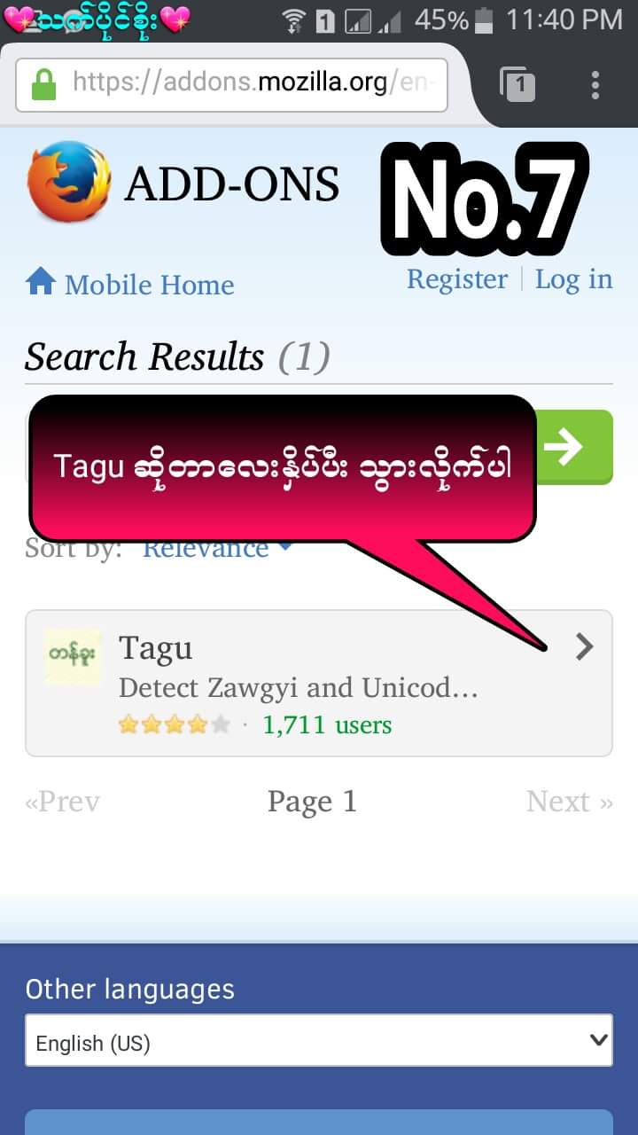The height and width of the screenshot is (1135, 638).
Task: Tap the Tagu add-on thumbnail icon
Action: 73,657
